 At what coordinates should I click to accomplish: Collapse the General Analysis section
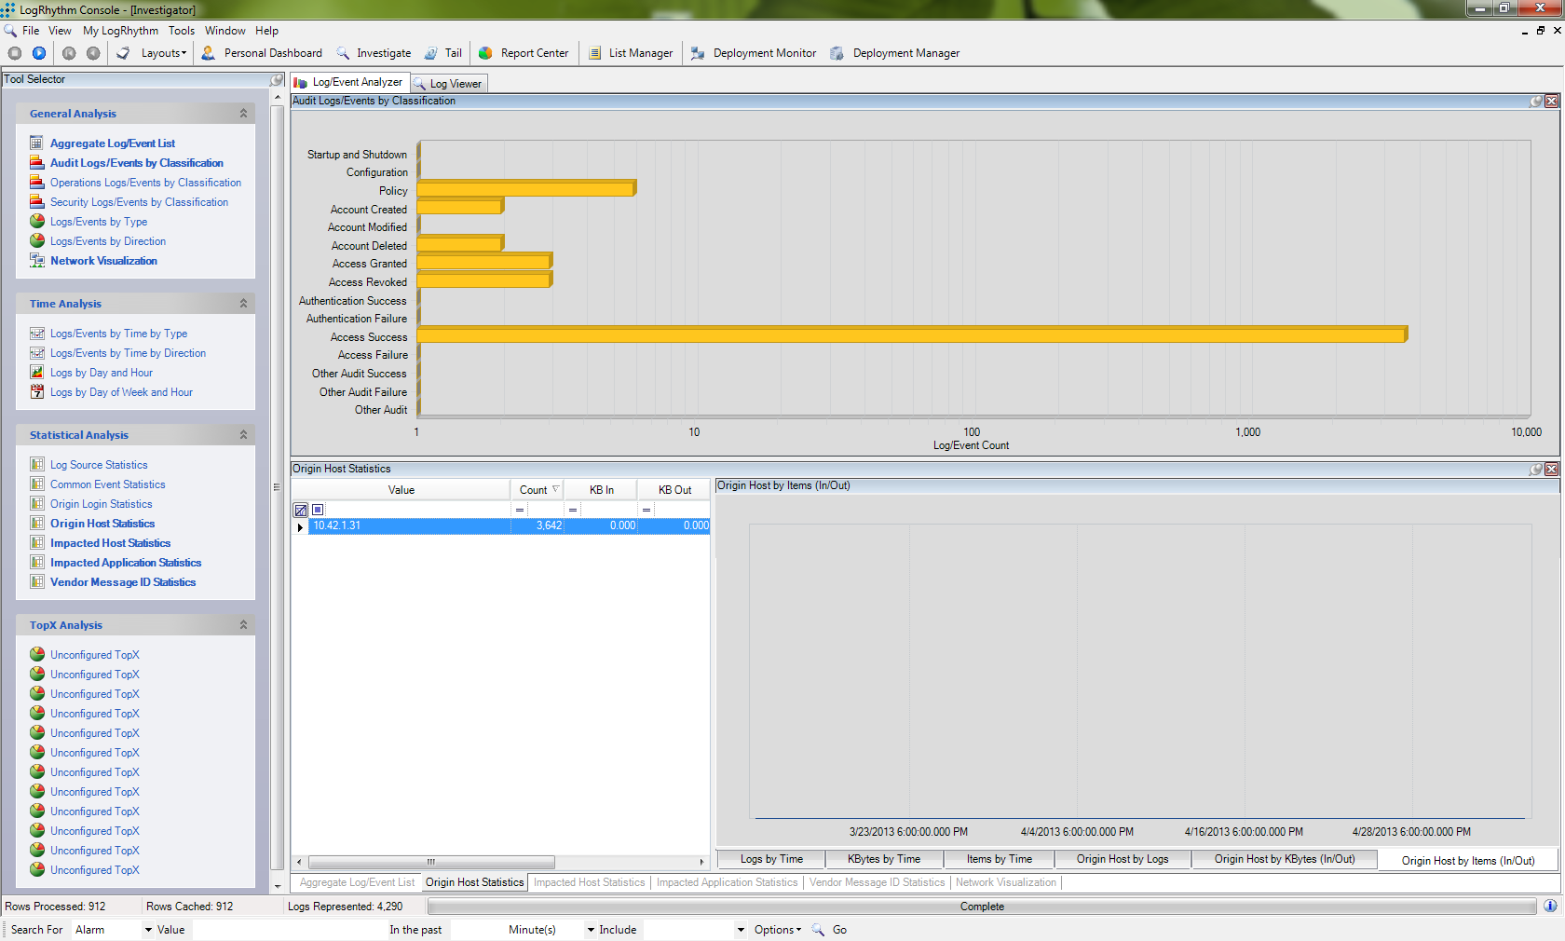[243, 113]
